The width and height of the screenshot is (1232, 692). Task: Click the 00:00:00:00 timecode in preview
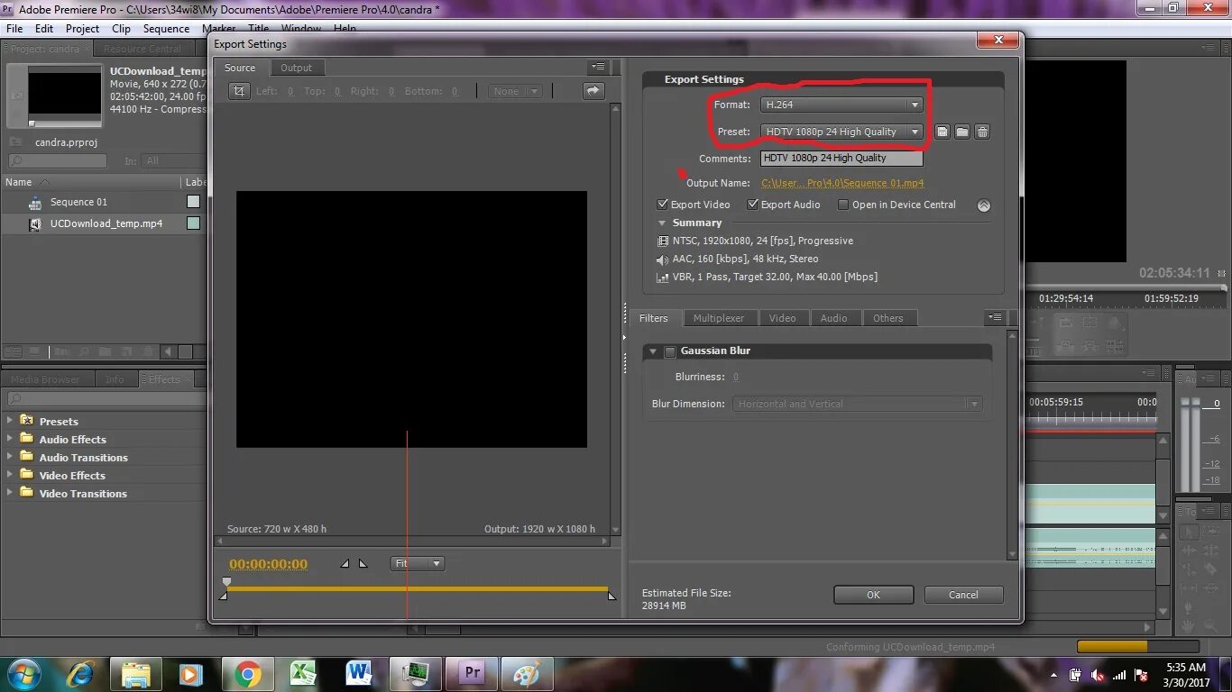pyautogui.click(x=268, y=564)
